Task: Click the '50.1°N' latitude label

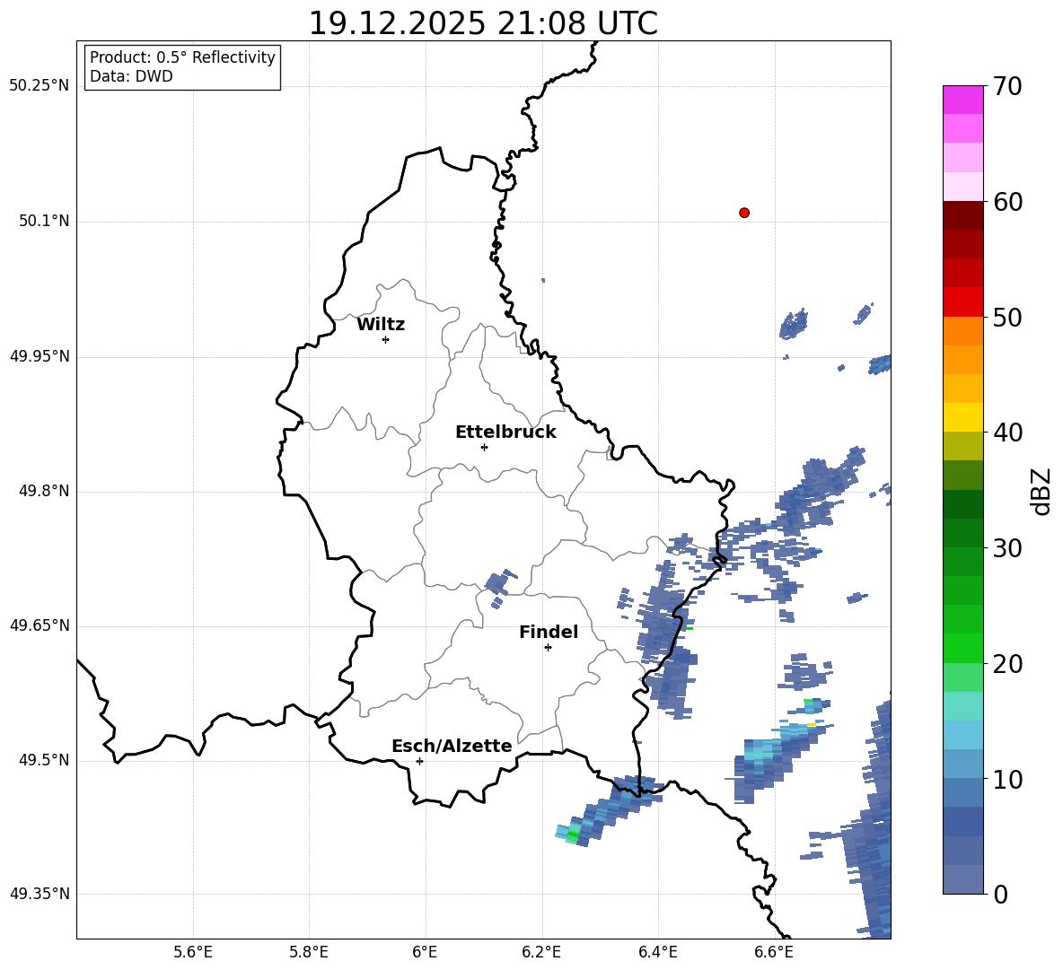Action: (45, 221)
